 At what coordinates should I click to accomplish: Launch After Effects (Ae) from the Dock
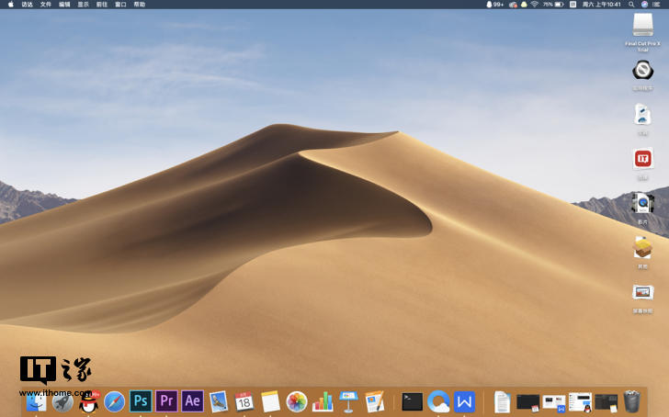point(192,401)
